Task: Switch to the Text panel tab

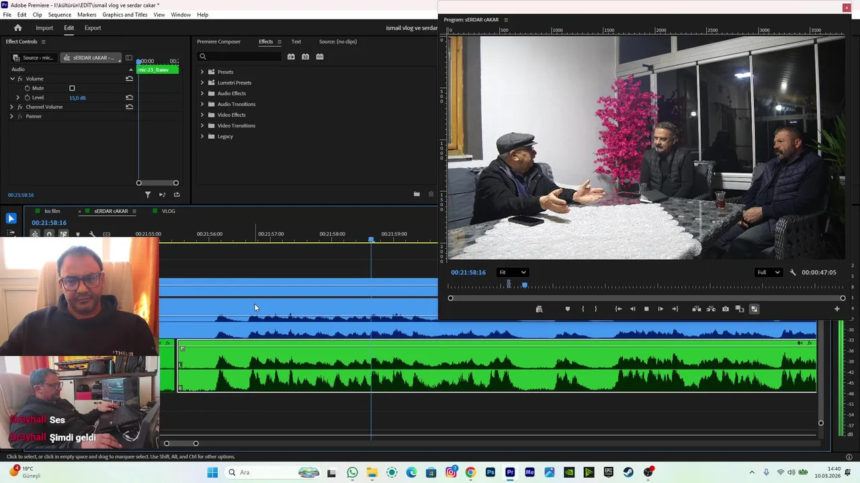Action: pyautogui.click(x=296, y=42)
